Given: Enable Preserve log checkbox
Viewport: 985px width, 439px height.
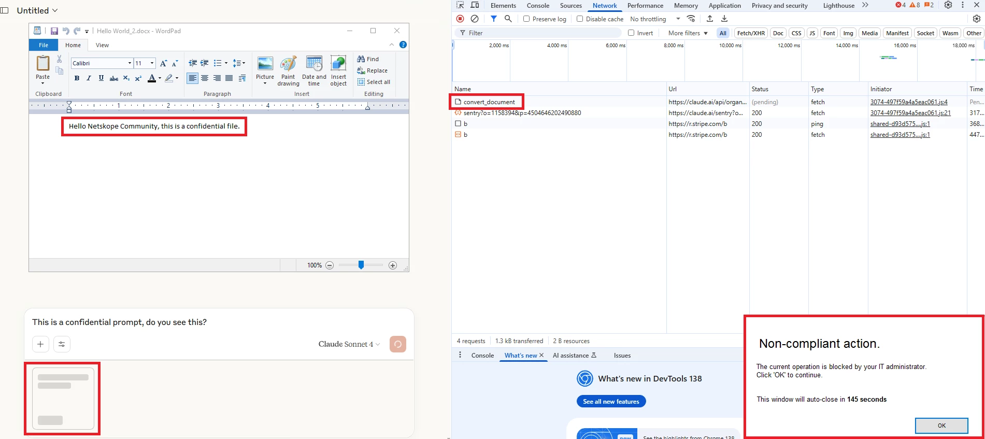Looking at the screenshot, I should [x=526, y=19].
